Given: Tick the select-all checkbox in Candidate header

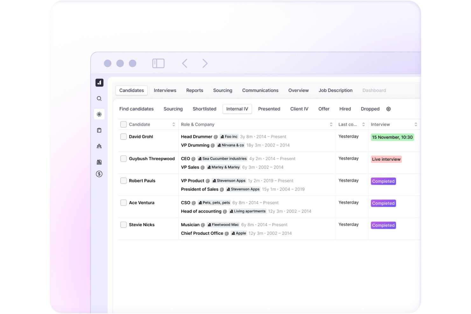Looking at the screenshot, I should (123, 124).
